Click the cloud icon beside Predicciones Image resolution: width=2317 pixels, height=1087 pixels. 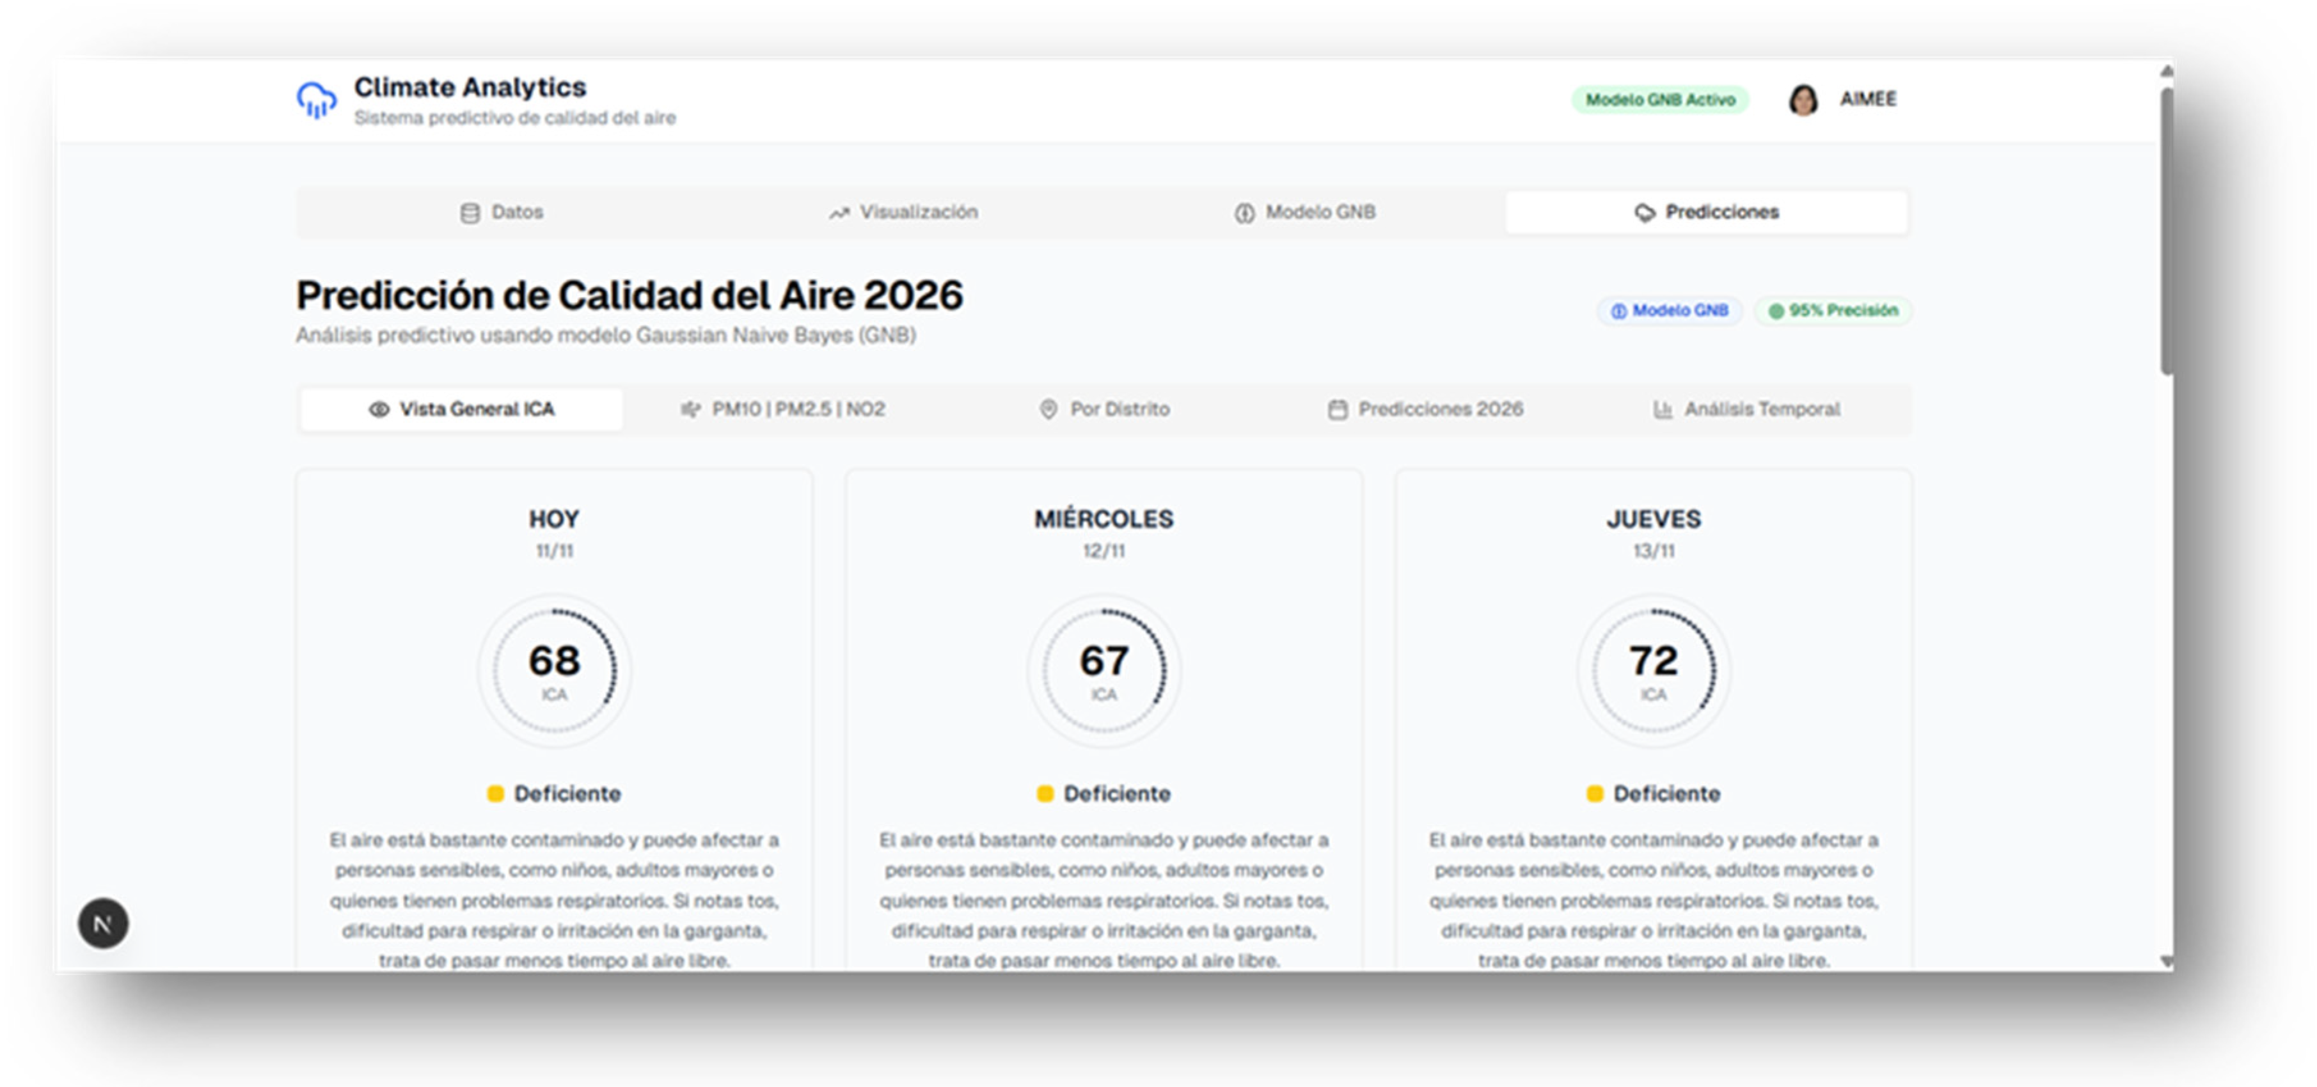pos(1644,213)
